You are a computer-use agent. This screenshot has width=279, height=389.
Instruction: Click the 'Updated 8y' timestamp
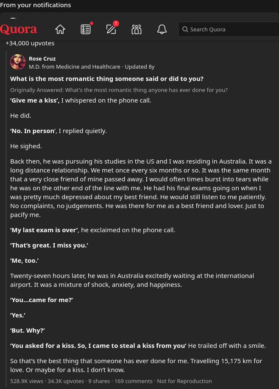pos(139,67)
